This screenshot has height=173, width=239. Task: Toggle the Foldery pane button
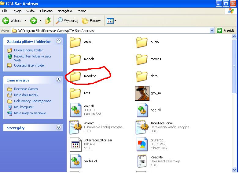coord(91,21)
